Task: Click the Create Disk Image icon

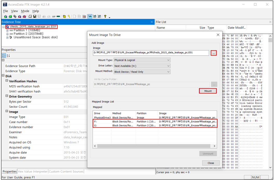Action: coord(30,16)
